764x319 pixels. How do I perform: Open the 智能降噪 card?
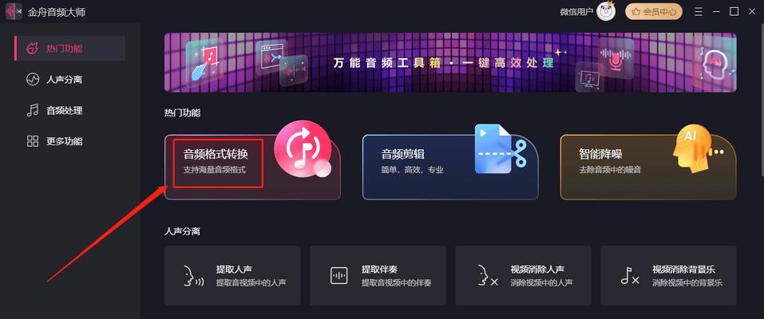tap(648, 167)
